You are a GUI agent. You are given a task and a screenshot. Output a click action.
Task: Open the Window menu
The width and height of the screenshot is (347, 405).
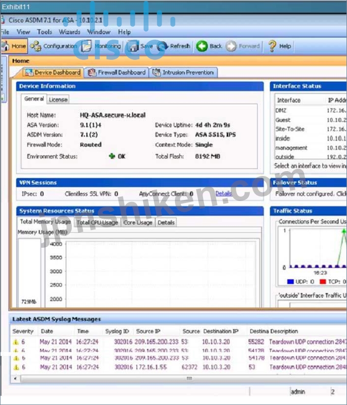(x=99, y=32)
